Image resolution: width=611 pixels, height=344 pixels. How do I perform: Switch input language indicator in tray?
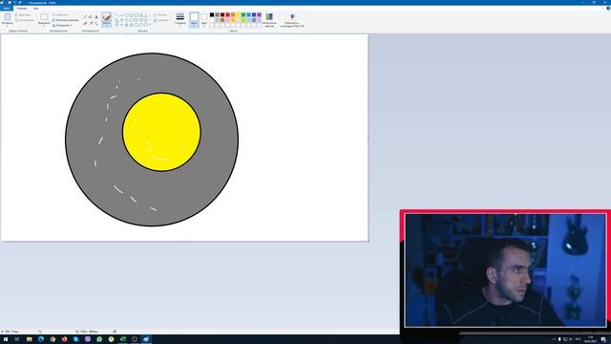pos(578,339)
